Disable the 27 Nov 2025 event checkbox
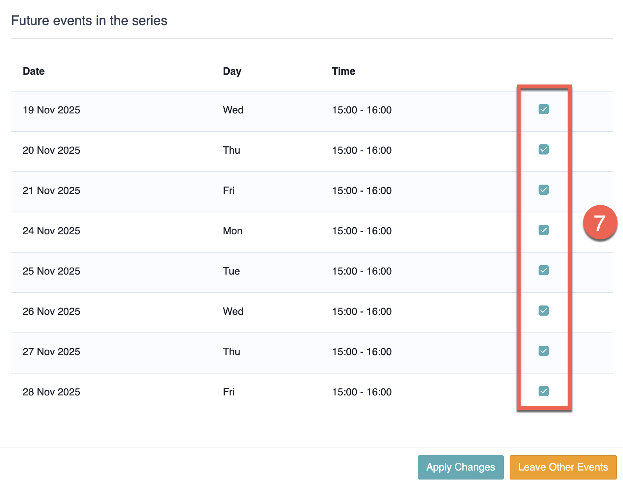623x485 pixels. 543,351
